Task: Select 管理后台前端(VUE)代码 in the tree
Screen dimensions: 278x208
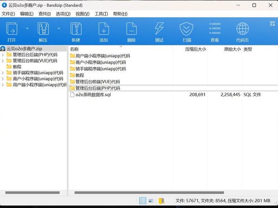Action: point(35,61)
